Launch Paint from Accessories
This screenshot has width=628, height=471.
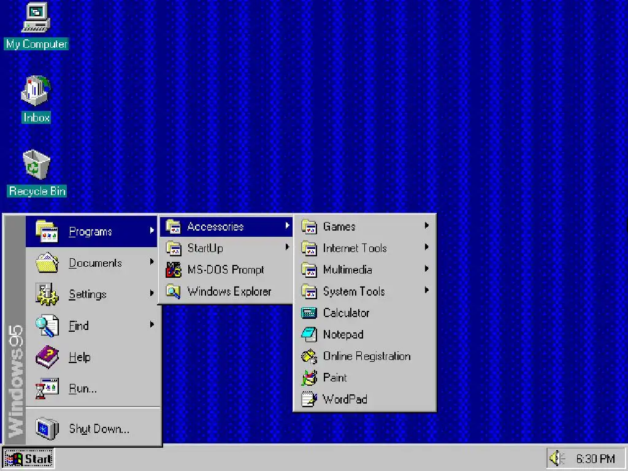pyautogui.click(x=364, y=378)
